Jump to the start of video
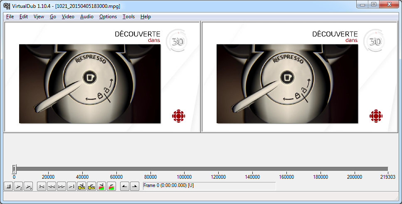This screenshot has height=204, width=402. 42,187
